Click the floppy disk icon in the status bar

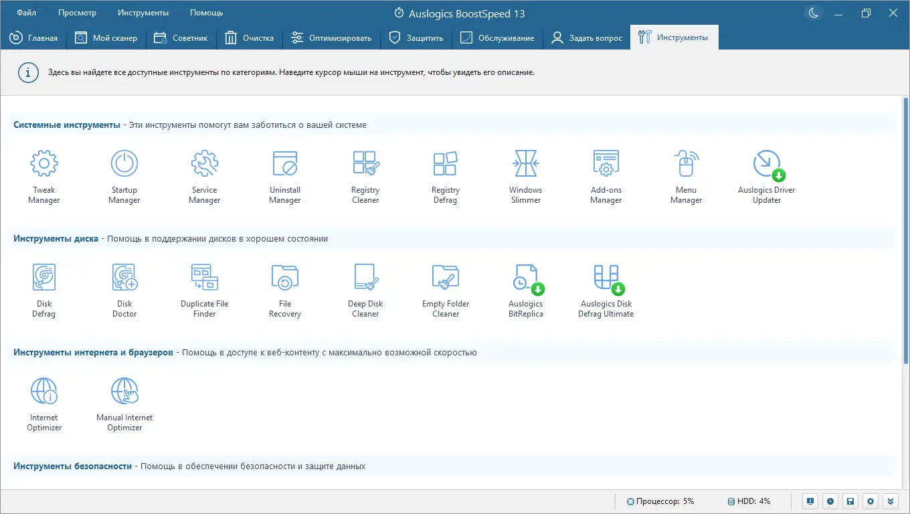[x=850, y=501]
